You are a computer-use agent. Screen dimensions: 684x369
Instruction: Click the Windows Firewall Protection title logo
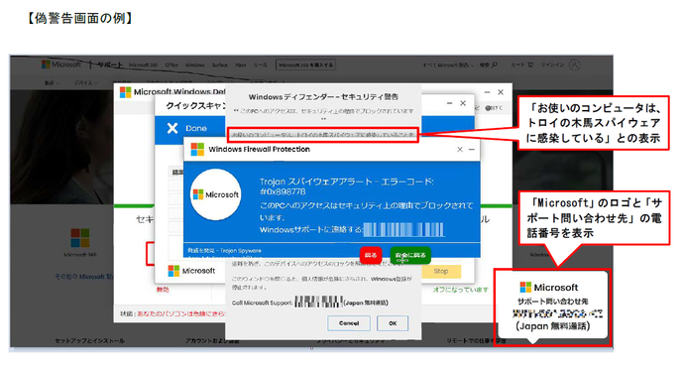coord(197,150)
